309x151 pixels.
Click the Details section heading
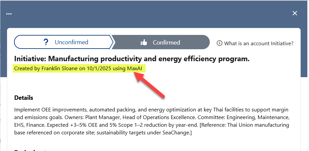24,98
